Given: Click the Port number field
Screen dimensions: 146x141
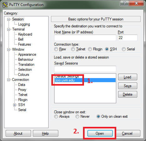Looking at the screenshot, I should point(128,38).
